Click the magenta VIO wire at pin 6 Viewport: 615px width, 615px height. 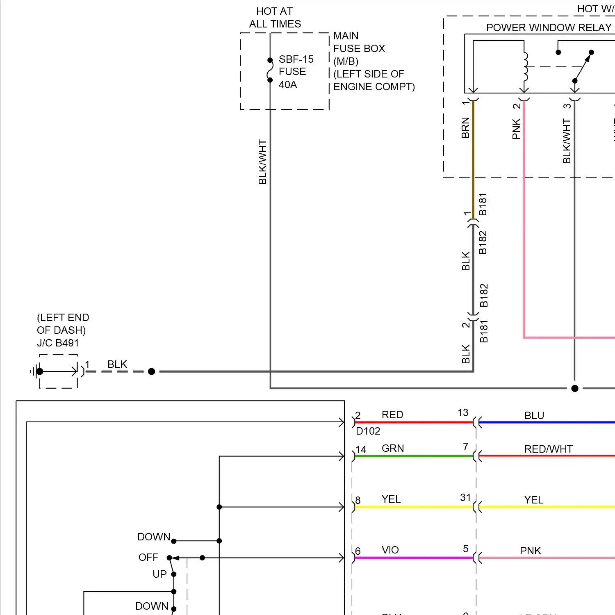[x=413, y=558]
